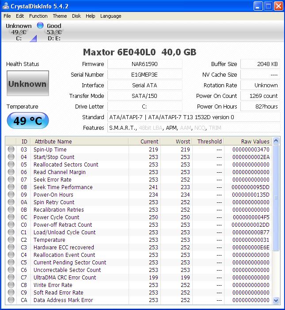285x310 pixels.
Task: Open the Help menu
Action: 90,16
